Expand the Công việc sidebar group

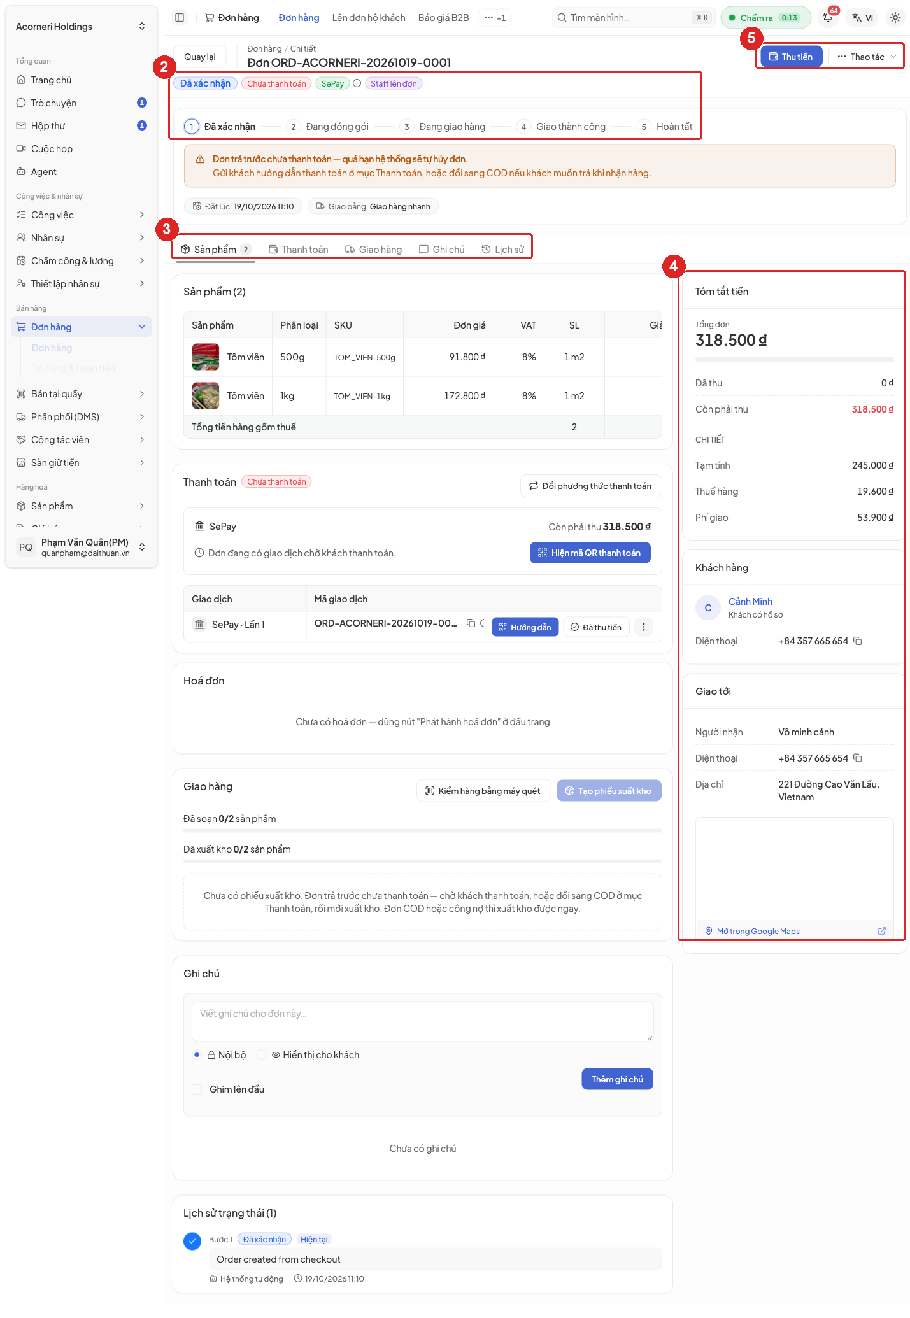[x=82, y=215]
